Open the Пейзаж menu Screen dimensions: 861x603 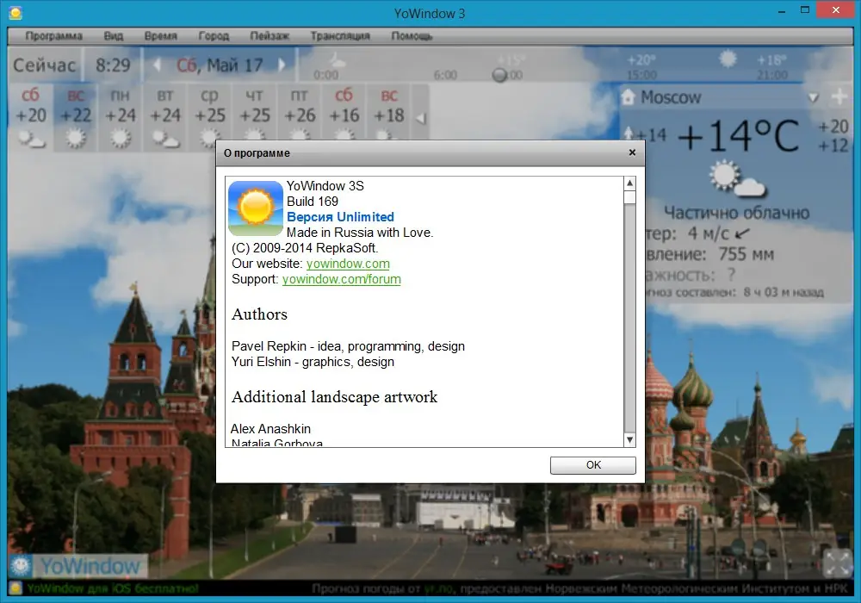coord(269,35)
